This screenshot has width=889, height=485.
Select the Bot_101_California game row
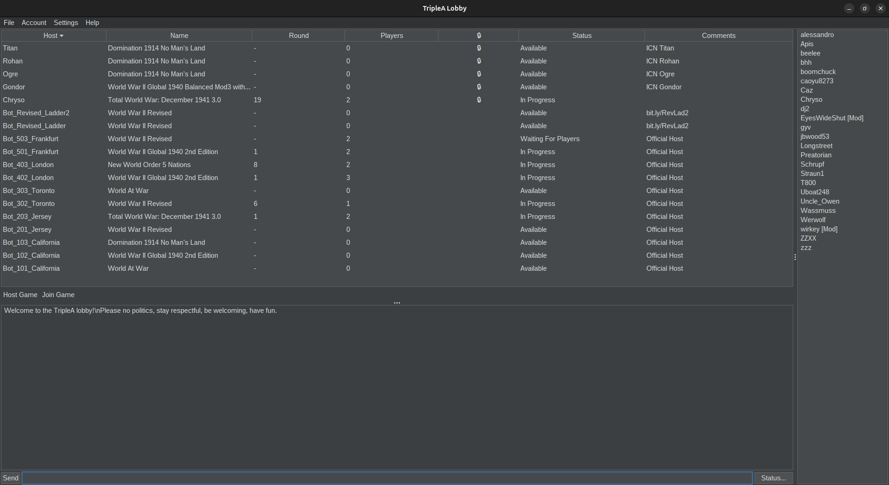point(397,268)
